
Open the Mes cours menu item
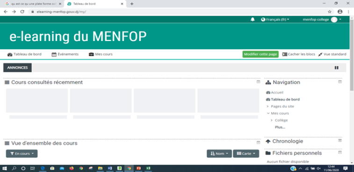point(101,54)
